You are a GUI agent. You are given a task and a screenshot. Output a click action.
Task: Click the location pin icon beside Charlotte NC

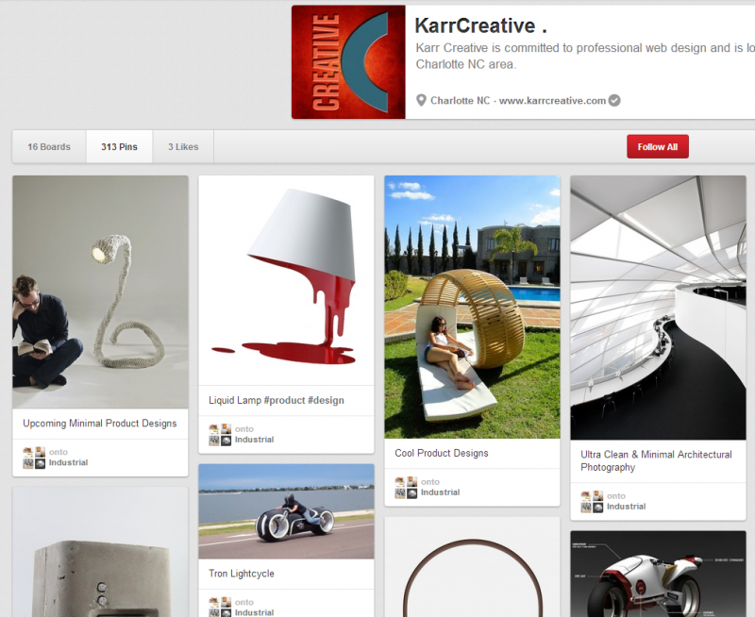(x=422, y=99)
